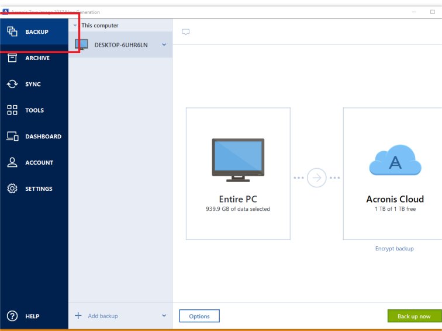The image size is (442, 331).
Task: Open the Add backup dropdown arrow
Action: coord(164,316)
